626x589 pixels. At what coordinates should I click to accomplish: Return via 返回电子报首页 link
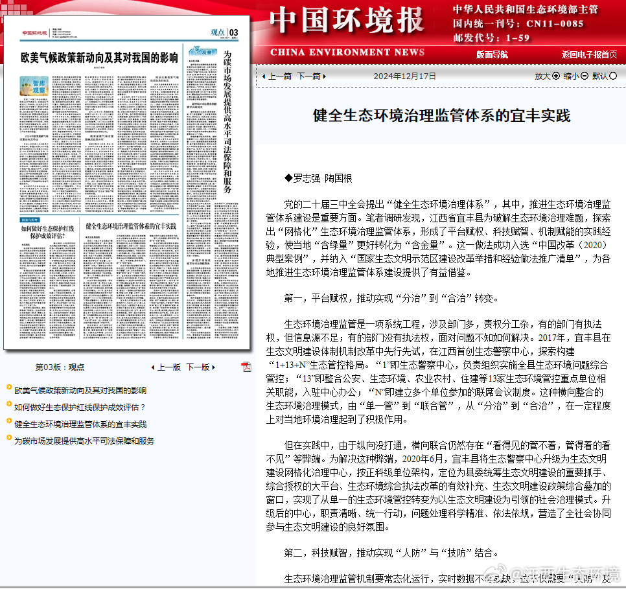[x=589, y=54]
